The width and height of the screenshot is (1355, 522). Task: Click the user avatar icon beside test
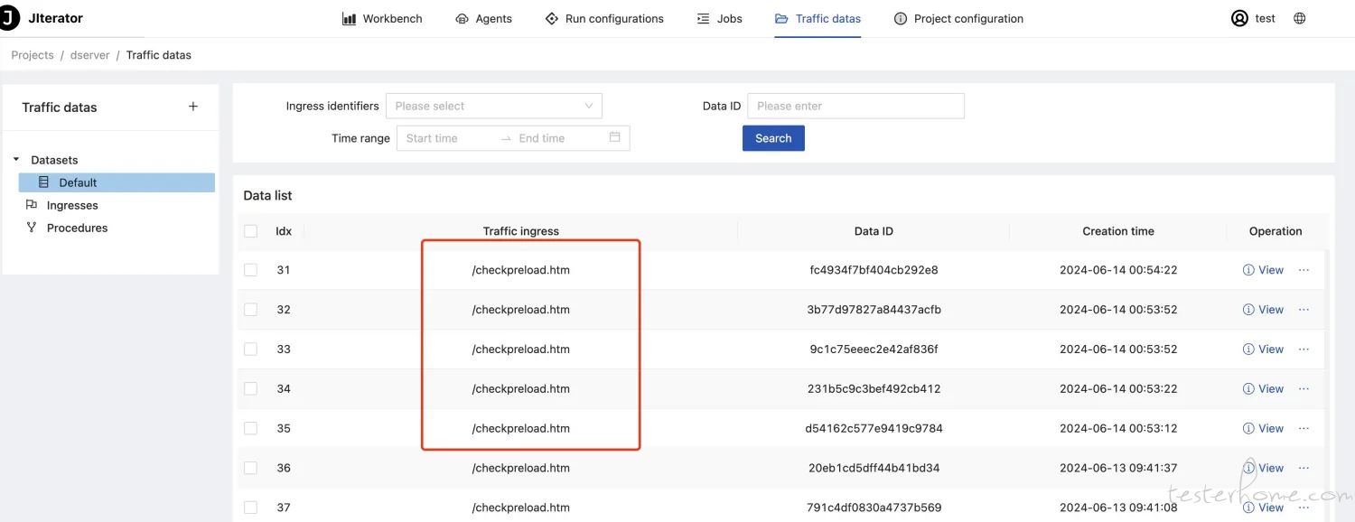tap(1239, 18)
